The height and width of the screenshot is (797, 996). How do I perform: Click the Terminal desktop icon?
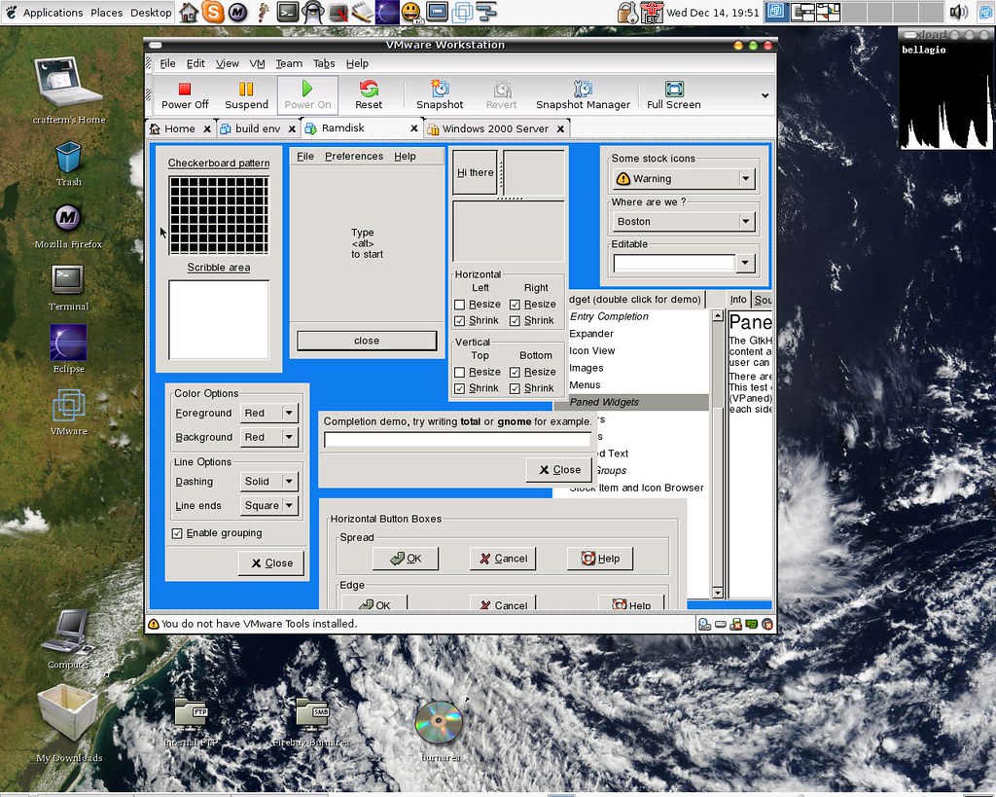coord(68,279)
